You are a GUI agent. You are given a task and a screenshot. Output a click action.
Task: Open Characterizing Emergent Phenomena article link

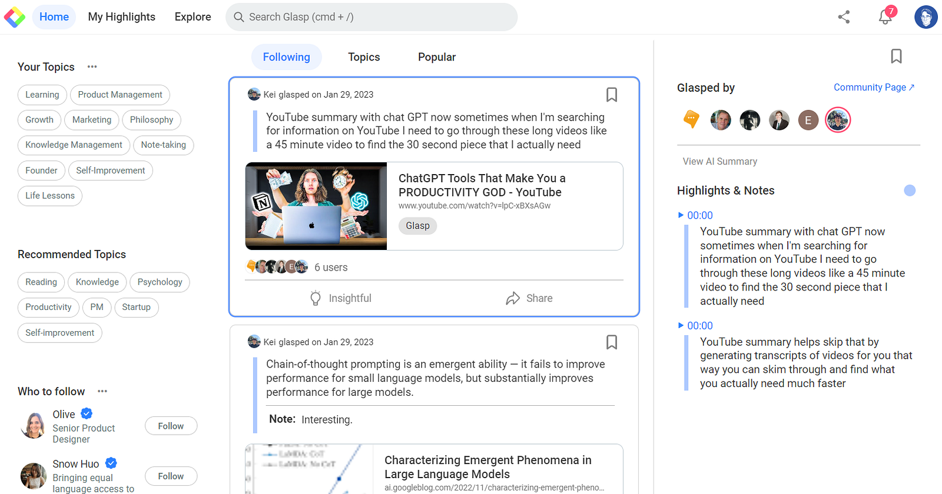(x=488, y=467)
